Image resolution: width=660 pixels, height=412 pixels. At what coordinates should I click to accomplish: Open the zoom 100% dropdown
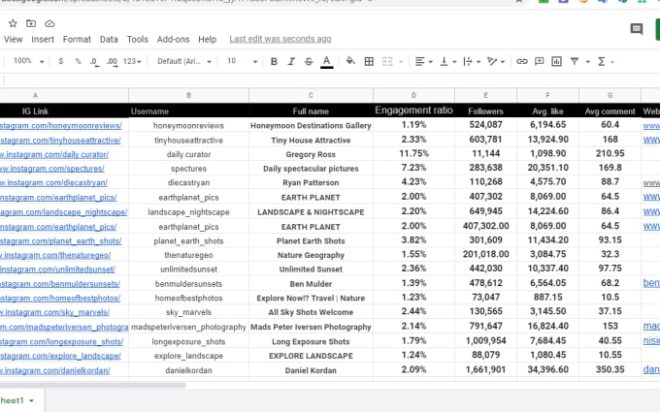click(28, 61)
